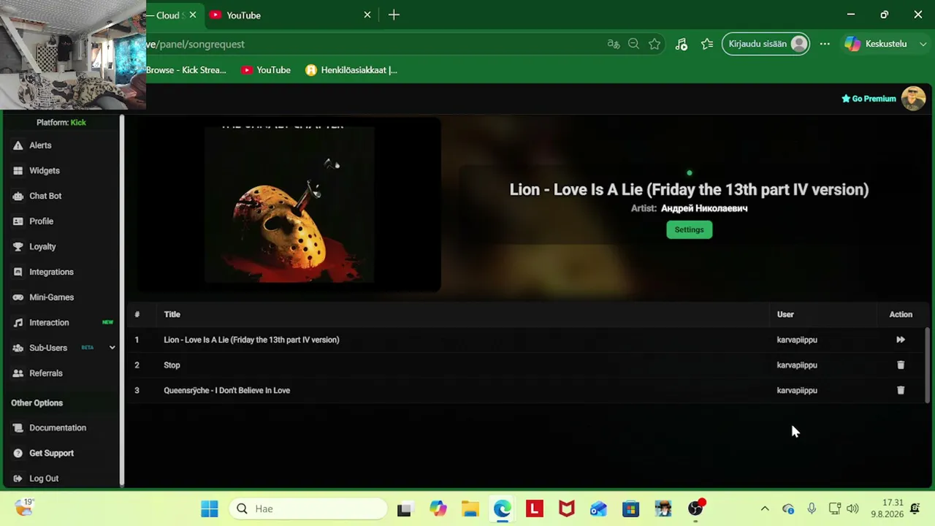
Task: Select the Interaction music note icon
Action: point(18,323)
